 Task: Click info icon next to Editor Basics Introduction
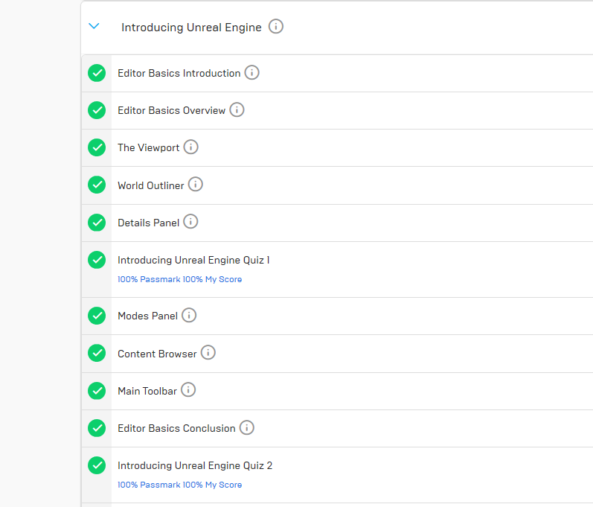pos(252,72)
